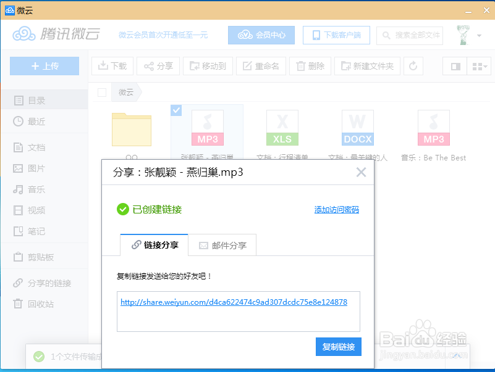This screenshot has height=372, width=495.
Task: Click the refresh icon in the toolbar
Action: click(413, 65)
